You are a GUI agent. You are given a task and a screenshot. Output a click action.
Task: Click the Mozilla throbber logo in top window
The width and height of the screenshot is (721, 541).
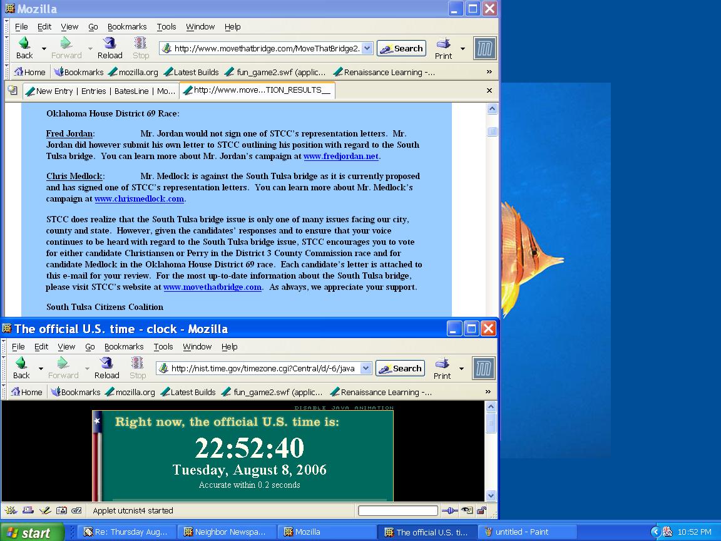coord(484,48)
